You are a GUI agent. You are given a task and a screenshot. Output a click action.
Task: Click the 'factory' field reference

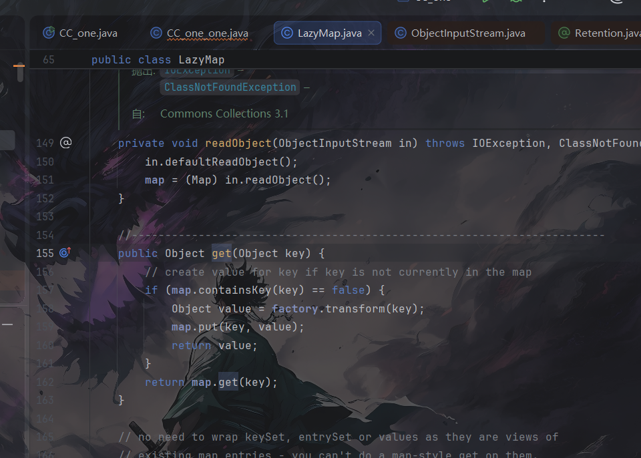[294, 308]
